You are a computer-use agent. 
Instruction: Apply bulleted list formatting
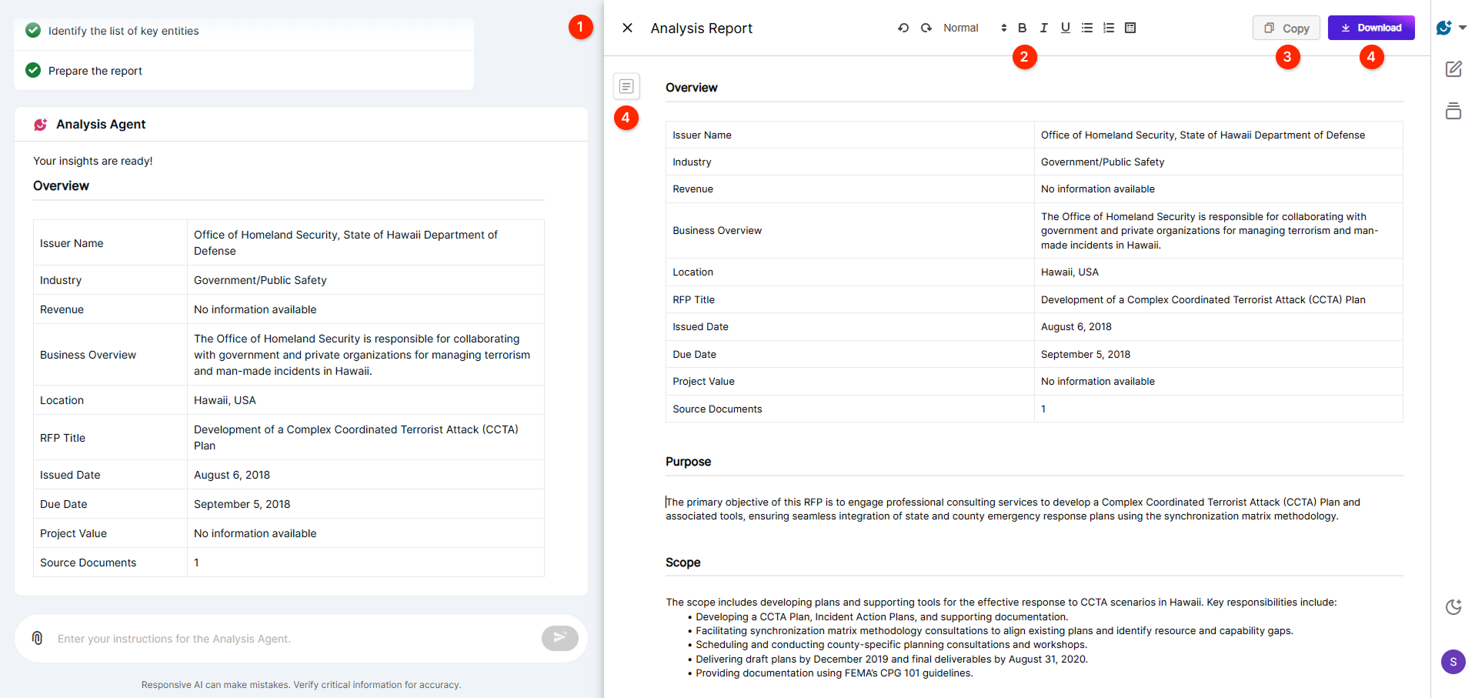[x=1086, y=28]
